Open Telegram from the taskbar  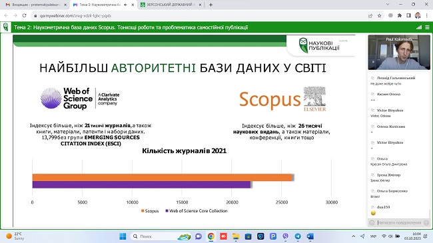coord(298,236)
